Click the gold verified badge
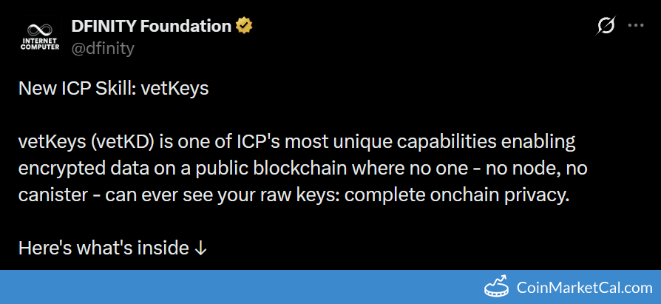The width and height of the screenshot is (661, 304). click(244, 27)
